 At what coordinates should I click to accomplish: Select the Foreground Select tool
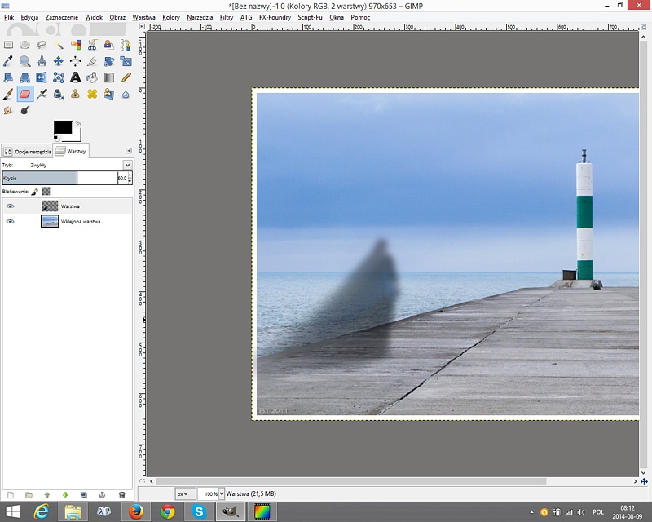click(109, 45)
